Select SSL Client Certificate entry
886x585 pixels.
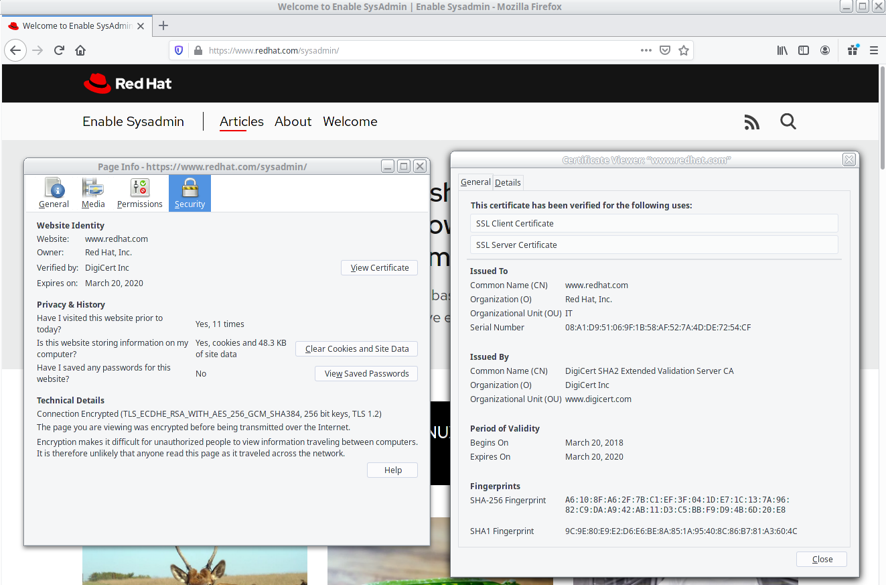point(654,223)
